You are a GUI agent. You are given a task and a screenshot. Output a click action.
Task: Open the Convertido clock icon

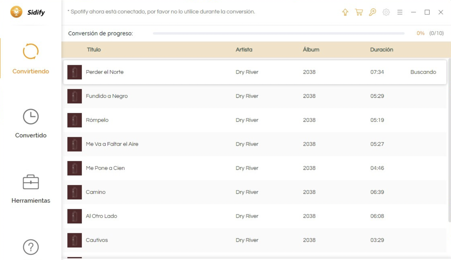[x=30, y=117]
